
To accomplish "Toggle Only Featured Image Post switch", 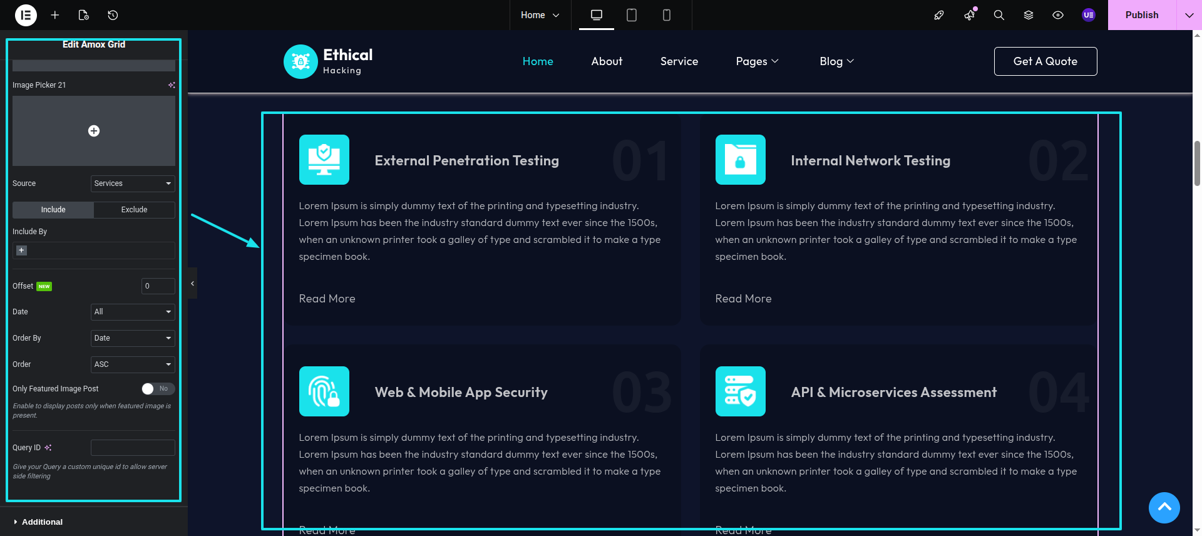I will [158, 389].
